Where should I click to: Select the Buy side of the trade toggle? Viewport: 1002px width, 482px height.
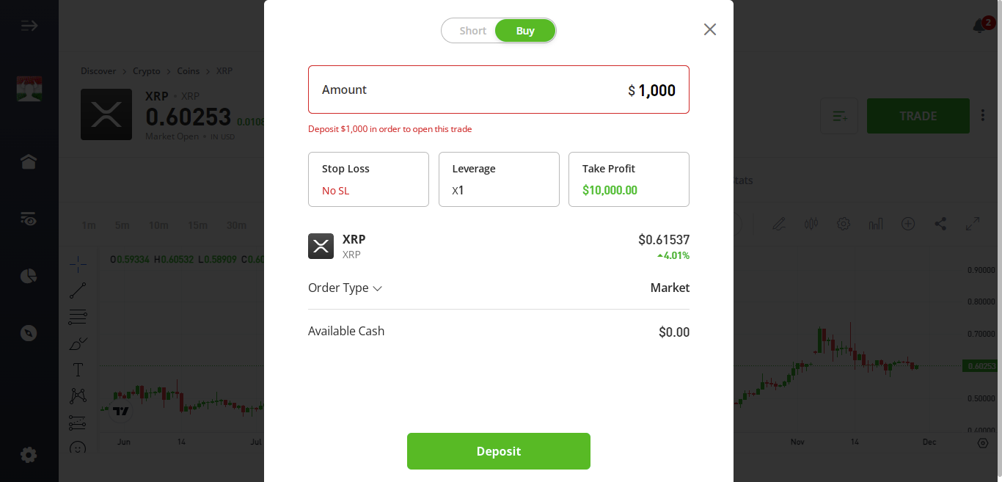[x=525, y=30]
